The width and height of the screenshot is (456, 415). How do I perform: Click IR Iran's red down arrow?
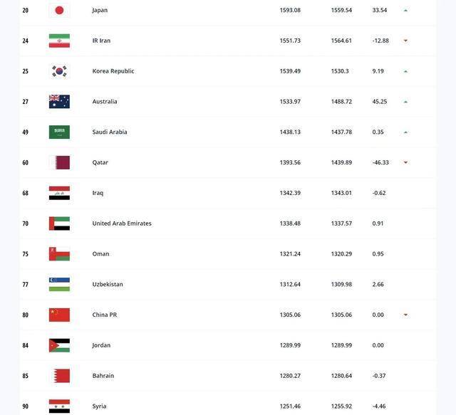coord(405,41)
